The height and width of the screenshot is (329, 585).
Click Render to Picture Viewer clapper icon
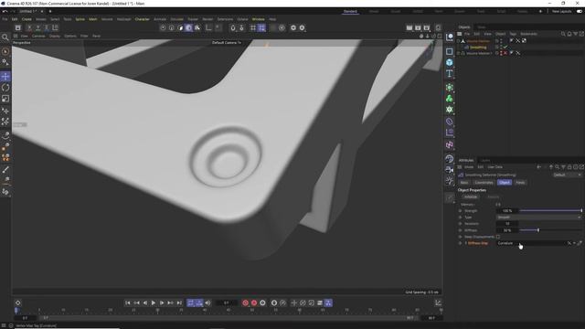coord(418,27)
